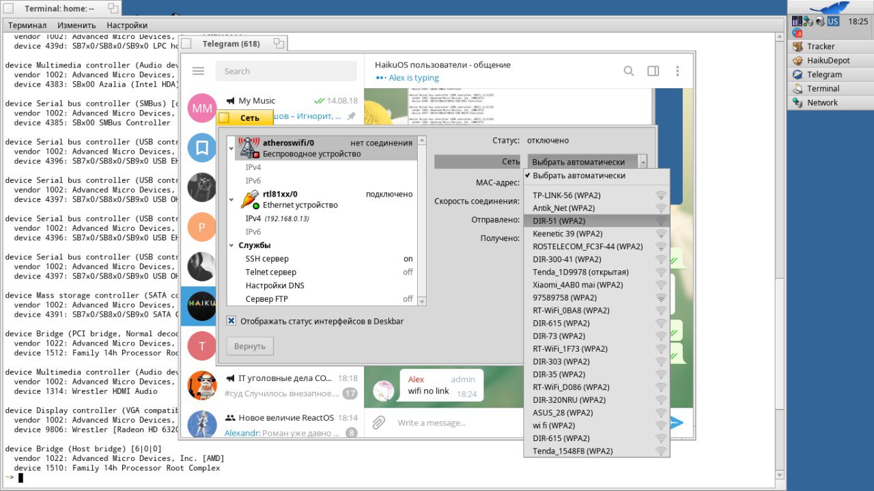Click HaikuDepot icon in Deskbar
This screenshot has height=491, width=874.
(798, 61)
